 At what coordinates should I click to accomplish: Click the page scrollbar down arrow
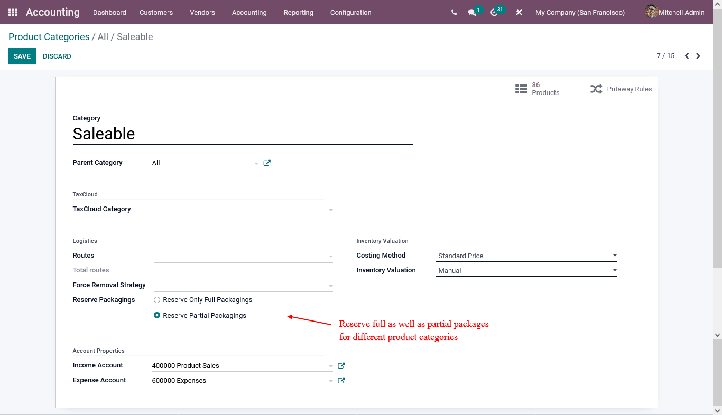click(717, 410)
